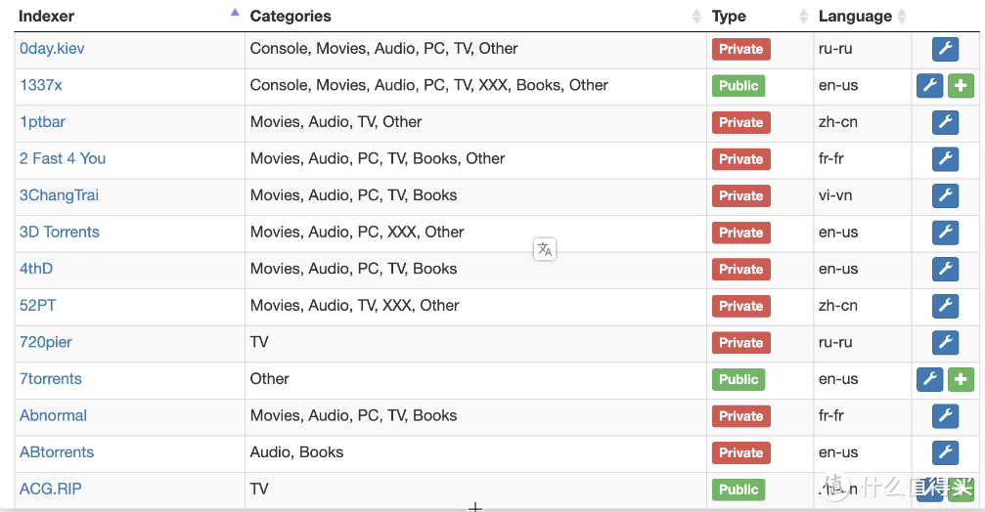
Task: Click the wrench icon for 52PT
Action: [945, 306]
